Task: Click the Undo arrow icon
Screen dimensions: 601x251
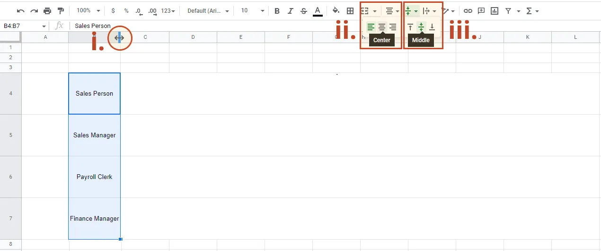Action: point(20,10)
